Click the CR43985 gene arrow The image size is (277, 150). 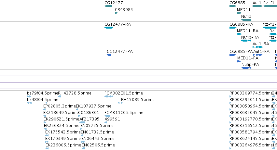[116, 13]
